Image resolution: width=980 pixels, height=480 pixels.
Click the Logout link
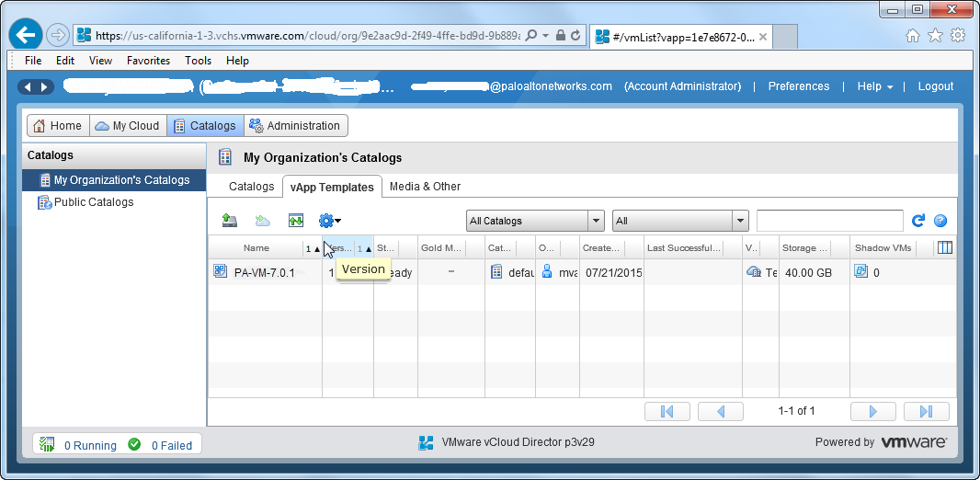click(935, 86)
